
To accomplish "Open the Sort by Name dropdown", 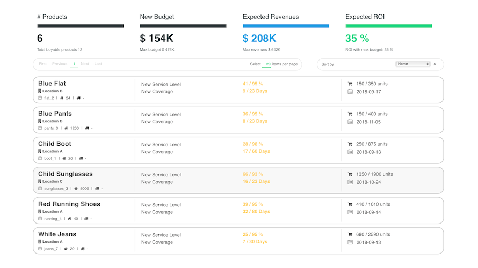I will (x=412, y=64).
